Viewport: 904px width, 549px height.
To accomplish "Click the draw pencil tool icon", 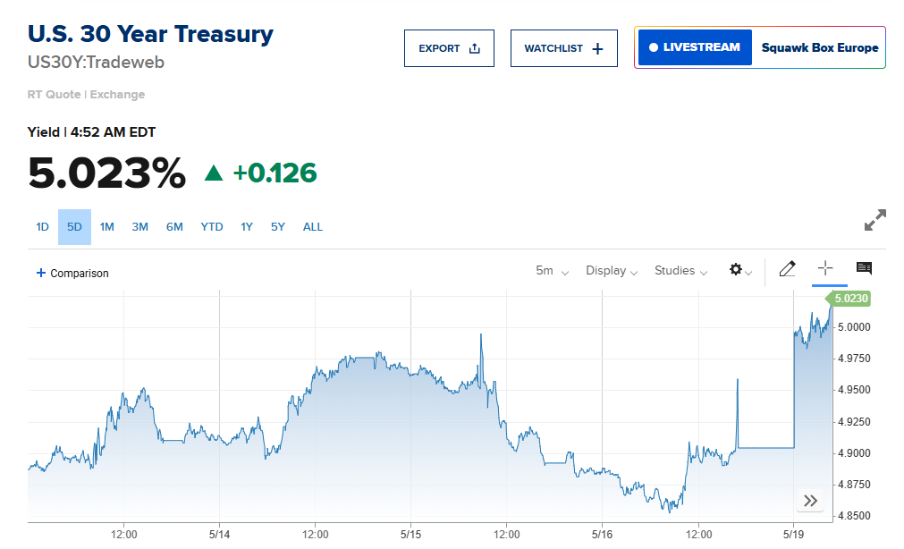I will pos(787,269).
